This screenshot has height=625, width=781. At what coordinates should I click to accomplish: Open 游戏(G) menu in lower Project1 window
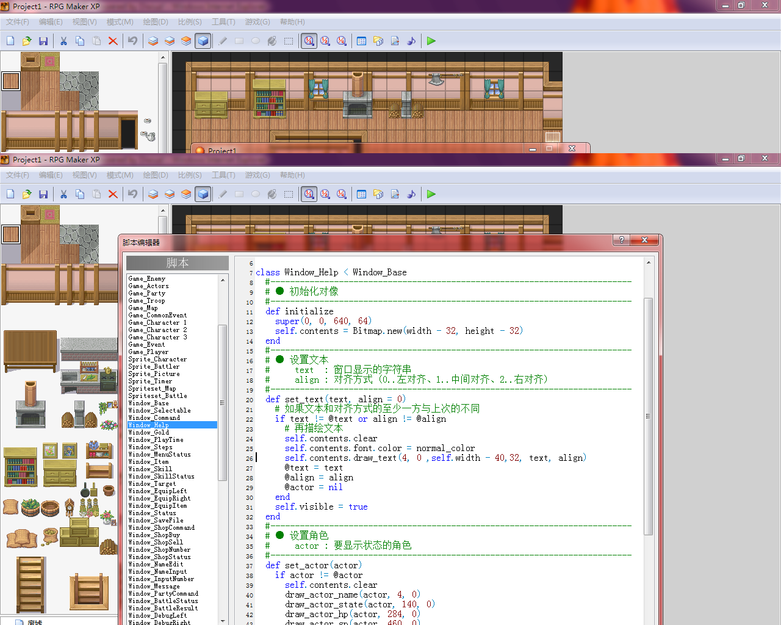(x=257, y=175)
